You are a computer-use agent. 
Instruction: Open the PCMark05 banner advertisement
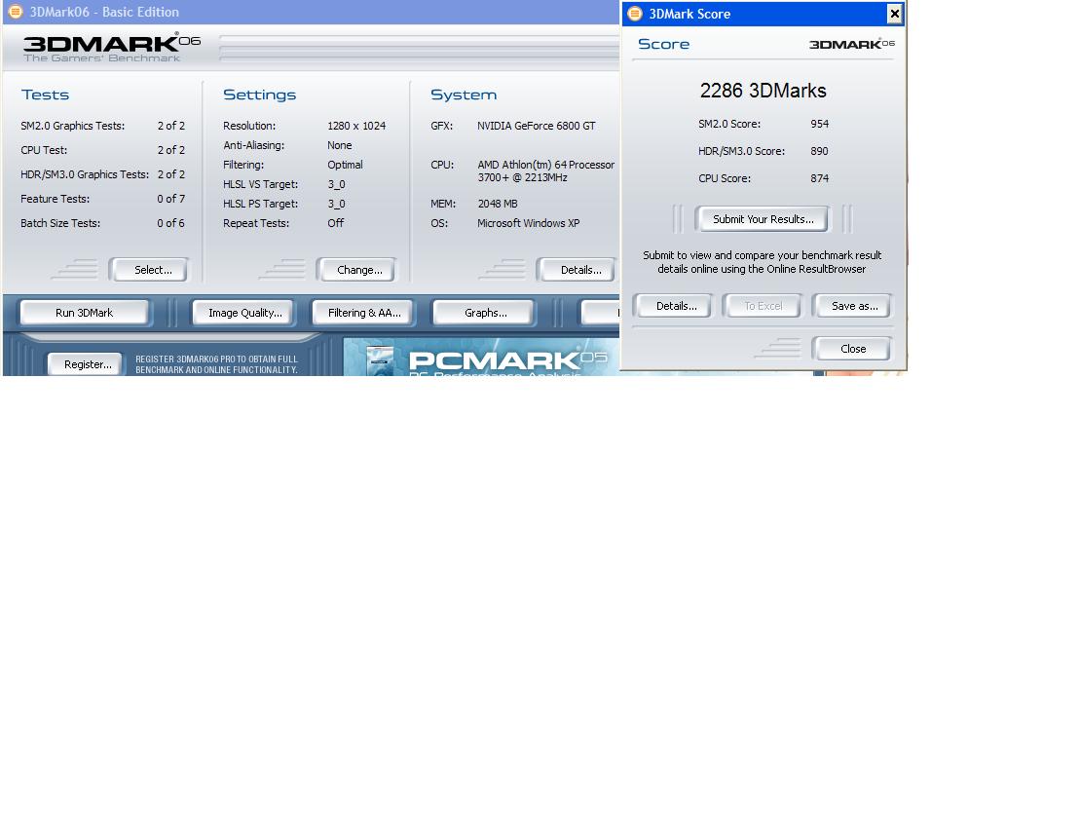pyautogui.click(x=481, y=357)
